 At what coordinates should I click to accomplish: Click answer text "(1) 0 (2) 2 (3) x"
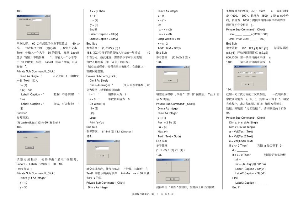(x=181, y=57)
